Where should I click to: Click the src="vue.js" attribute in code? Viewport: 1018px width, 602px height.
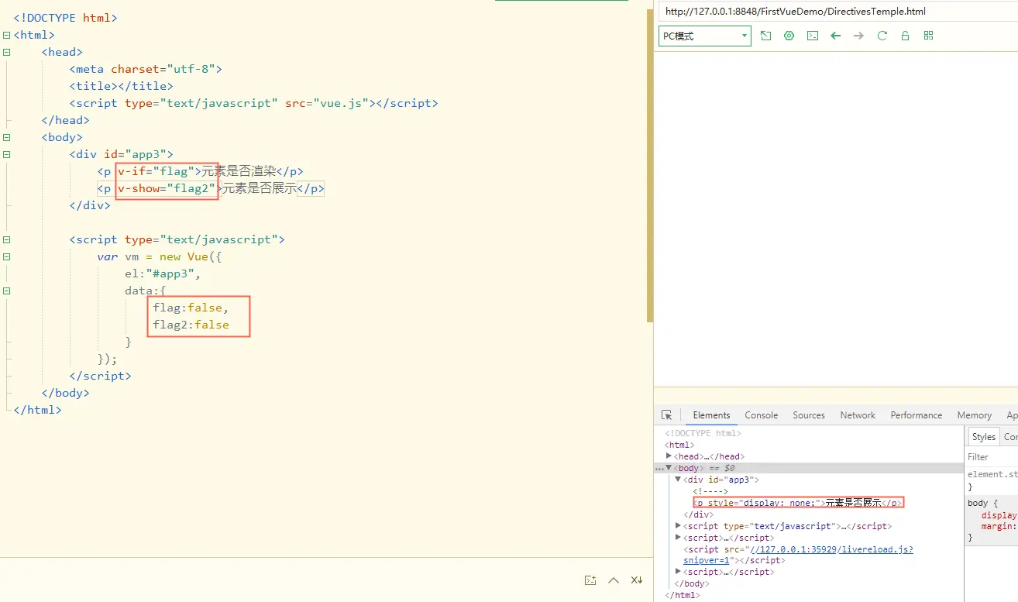[x=327, y=103]
